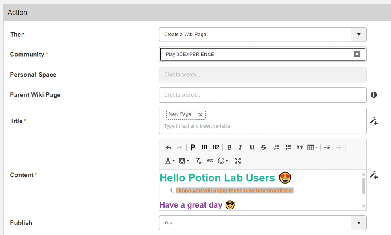Viewport: 391px width, 235px height.
Task: Insert a hyperlink
Action: [210, 161]
